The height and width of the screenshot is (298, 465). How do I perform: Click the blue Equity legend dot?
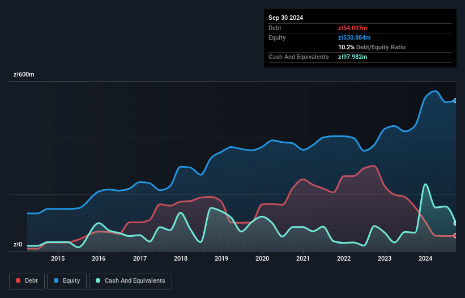tap(56, 280)
